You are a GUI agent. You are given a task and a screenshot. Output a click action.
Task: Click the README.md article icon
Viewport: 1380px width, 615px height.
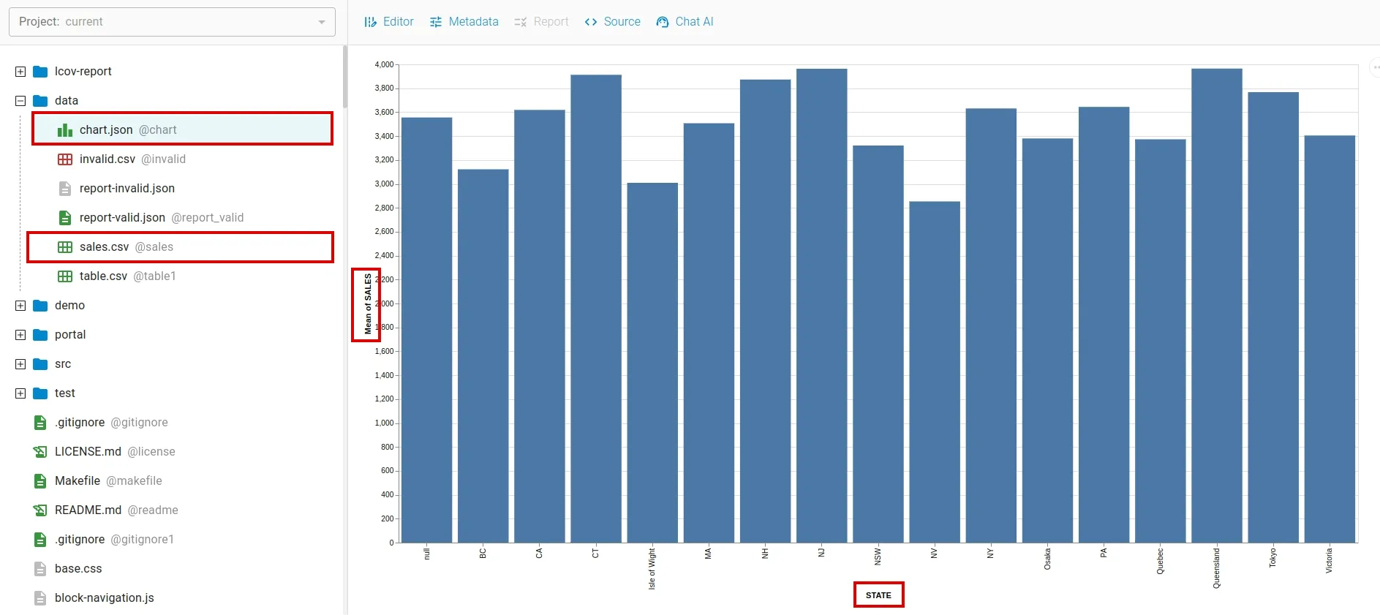(41, 510)
